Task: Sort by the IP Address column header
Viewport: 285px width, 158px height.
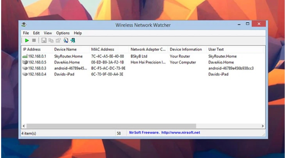Action: pos(32,49)
